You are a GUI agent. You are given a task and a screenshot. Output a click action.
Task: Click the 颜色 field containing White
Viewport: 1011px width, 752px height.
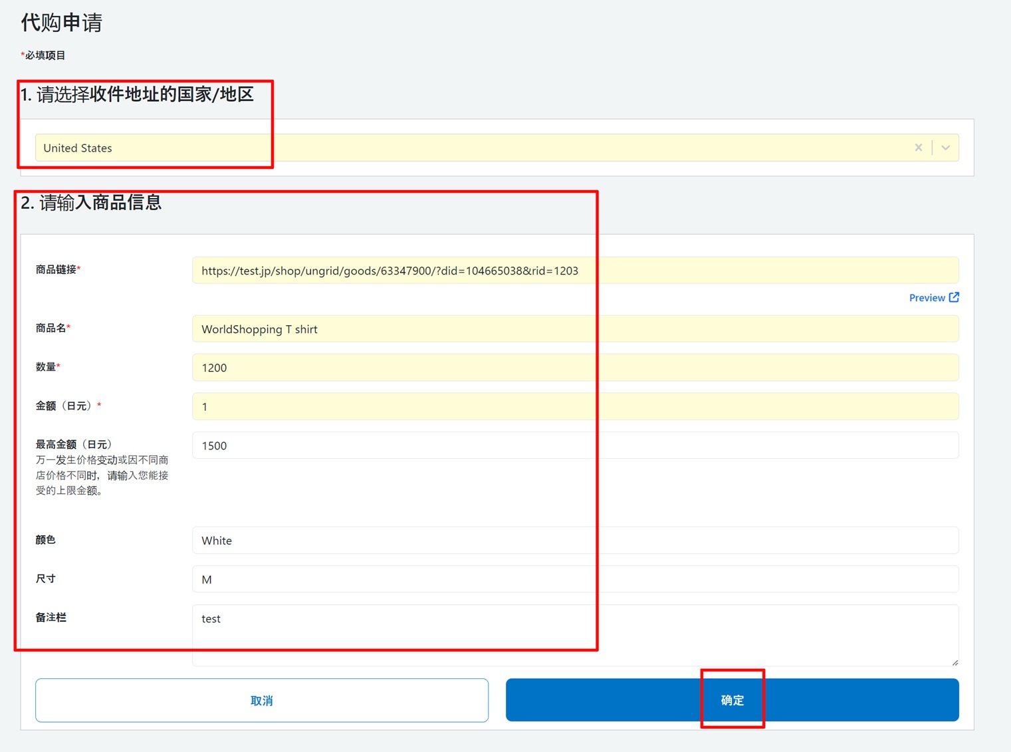[x=575, y=541]
